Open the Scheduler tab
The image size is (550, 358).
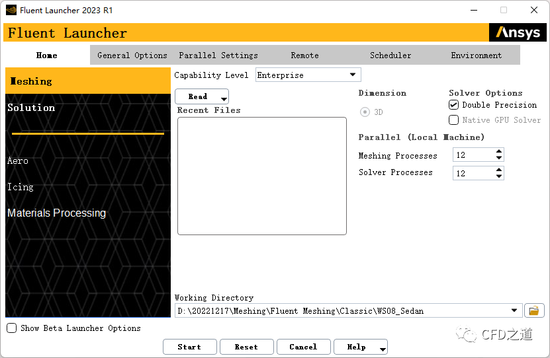pyautogui.click(x=390, y=55)
